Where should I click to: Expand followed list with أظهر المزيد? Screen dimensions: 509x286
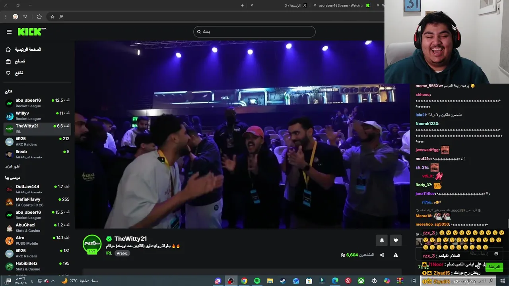pos(12,166)
